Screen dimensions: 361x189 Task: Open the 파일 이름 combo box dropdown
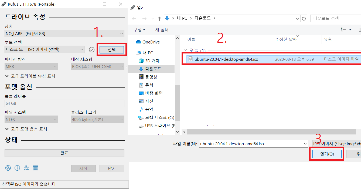click(305, 144)
